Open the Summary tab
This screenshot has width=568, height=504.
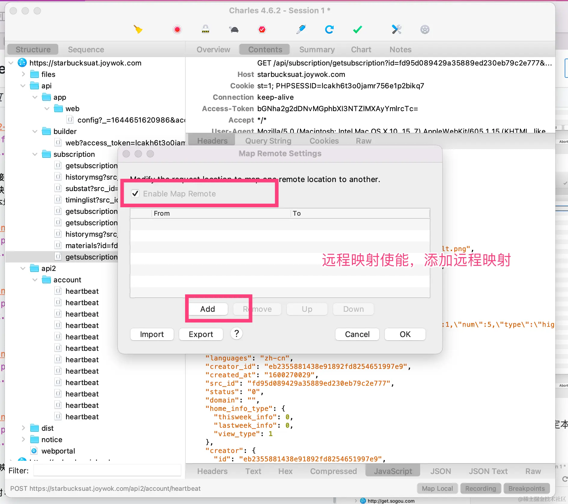(317, 49)
